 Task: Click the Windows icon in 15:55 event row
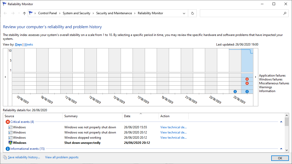pos(10,127)
